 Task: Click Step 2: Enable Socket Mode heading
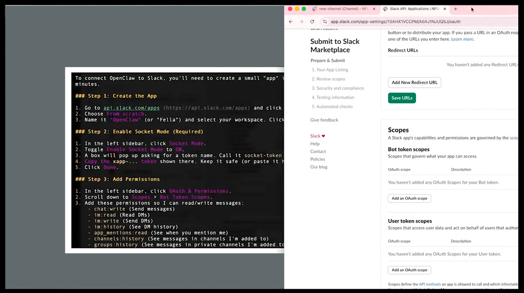point(139,132)
